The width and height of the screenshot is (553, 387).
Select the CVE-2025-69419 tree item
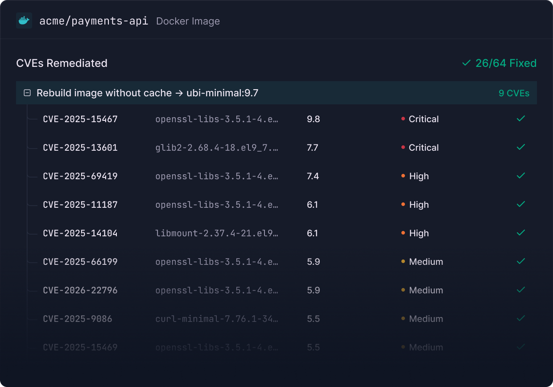(x=80, y=176)
